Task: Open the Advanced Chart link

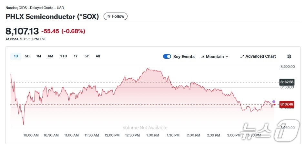Action: click(x=260, y=56)
